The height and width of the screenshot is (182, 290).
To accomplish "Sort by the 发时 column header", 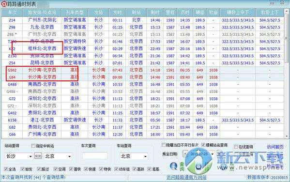I will click(117, 13).
